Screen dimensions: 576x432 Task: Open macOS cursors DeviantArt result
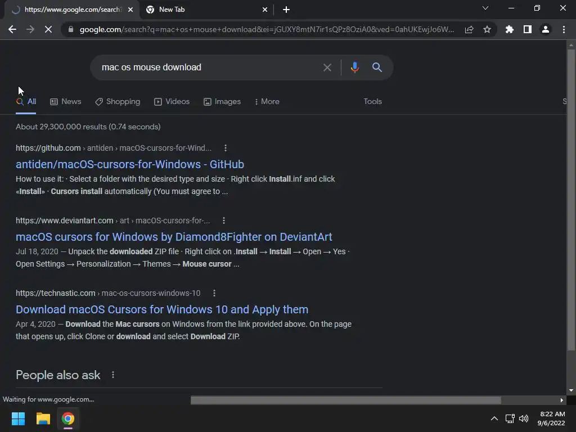[x=174, y=237]
